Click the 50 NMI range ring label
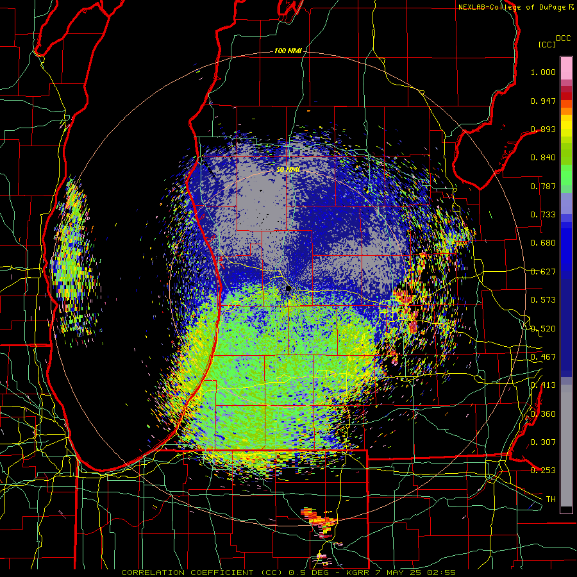This screenshot has height=577, width=577. click(288, 169)
